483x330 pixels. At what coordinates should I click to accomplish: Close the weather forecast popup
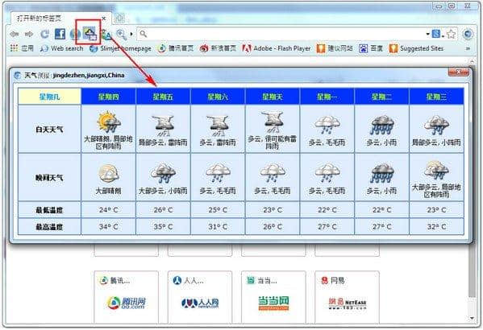point(458,72)
